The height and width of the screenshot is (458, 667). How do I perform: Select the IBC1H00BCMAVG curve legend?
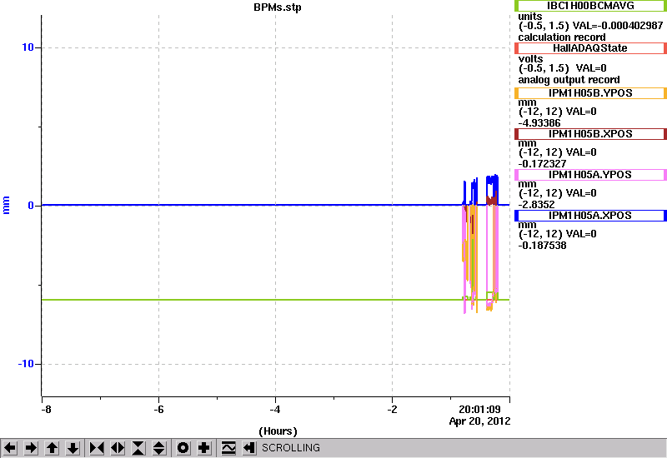tap(590, 6)
